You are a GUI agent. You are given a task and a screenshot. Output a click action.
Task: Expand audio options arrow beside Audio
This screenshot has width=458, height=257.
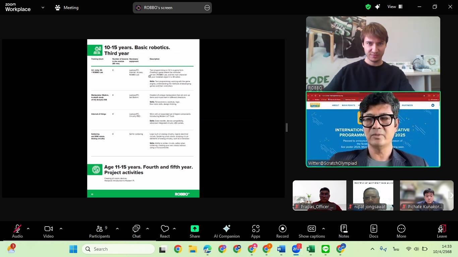click(28, 229)
